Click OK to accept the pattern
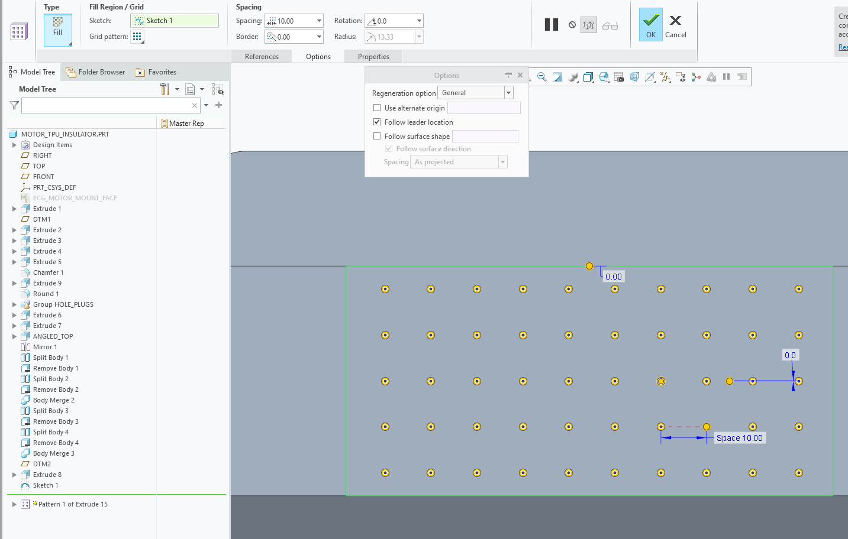The image size is (848, 539). [x=650, y=24]
